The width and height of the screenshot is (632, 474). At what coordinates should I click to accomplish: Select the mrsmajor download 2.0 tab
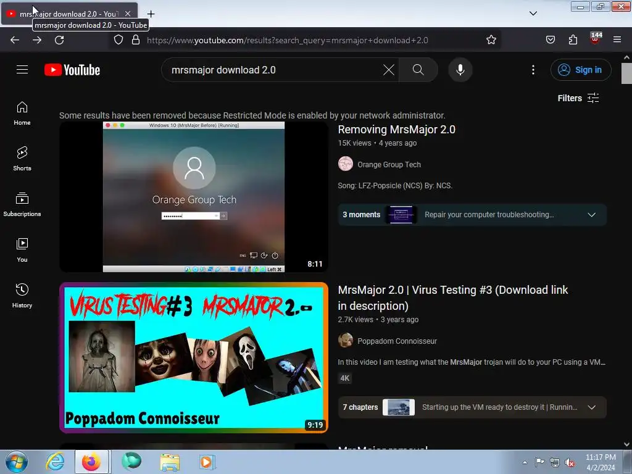click(x=69, y=14)
